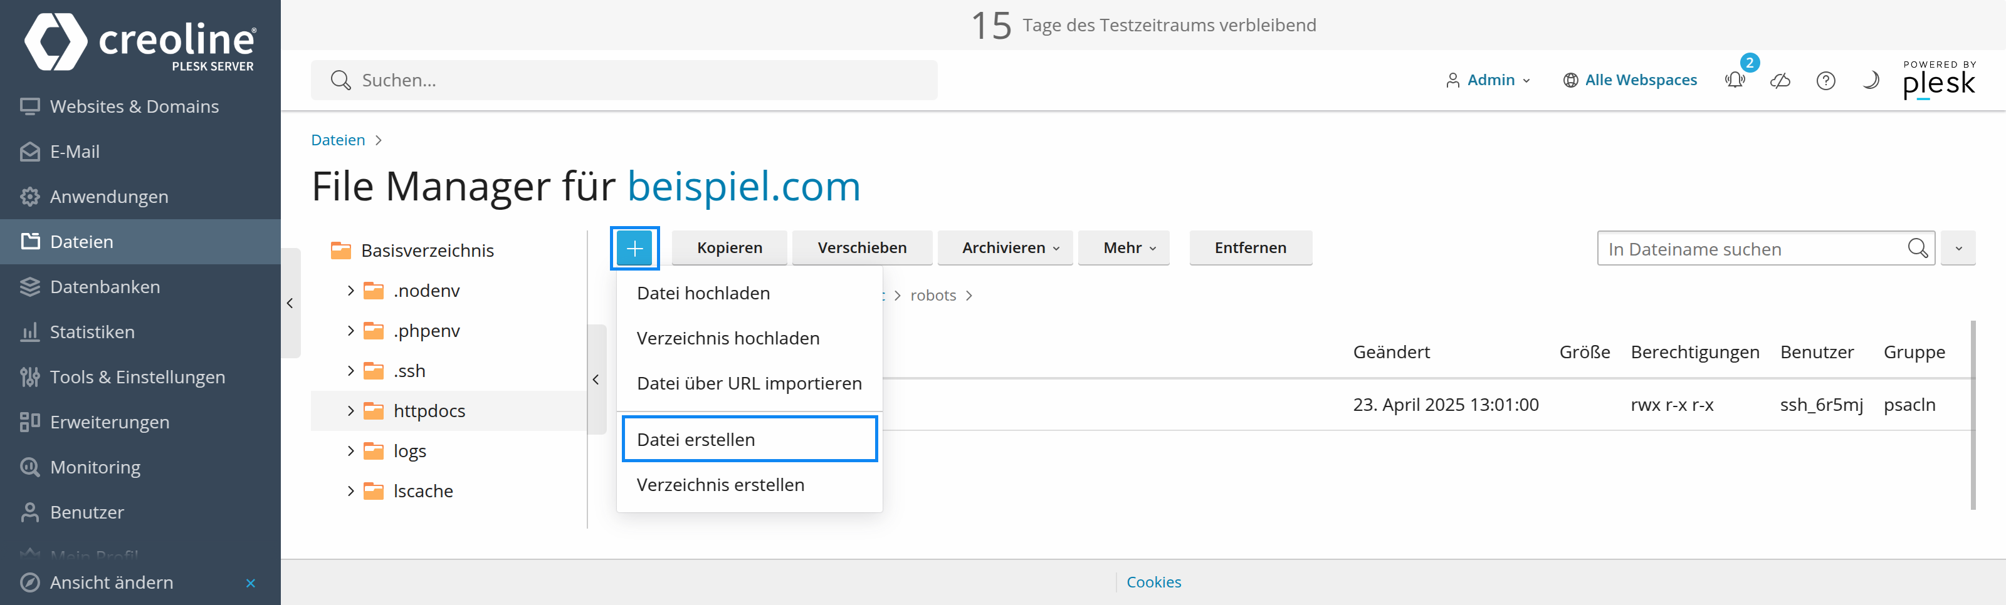Image resolution: width=2006 pixels, height=605 pixels.
Task: Click the blue plus add button
Action: [634, 248]
